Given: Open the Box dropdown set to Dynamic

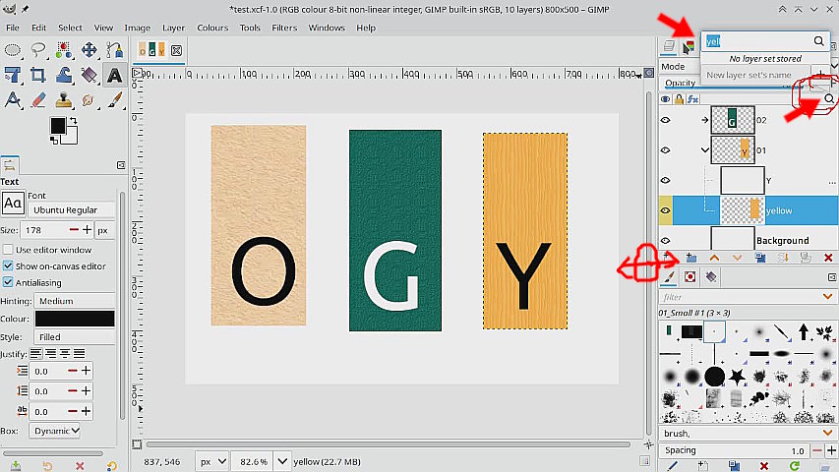Looking at the screenshot, I should [x=55, y=431].
